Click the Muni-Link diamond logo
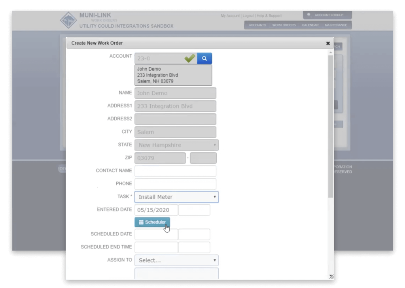 pyautogui.click(x=68, y=20)
